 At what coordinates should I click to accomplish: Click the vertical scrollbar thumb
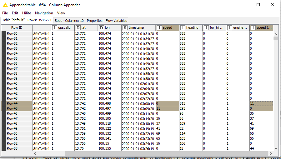276,38
